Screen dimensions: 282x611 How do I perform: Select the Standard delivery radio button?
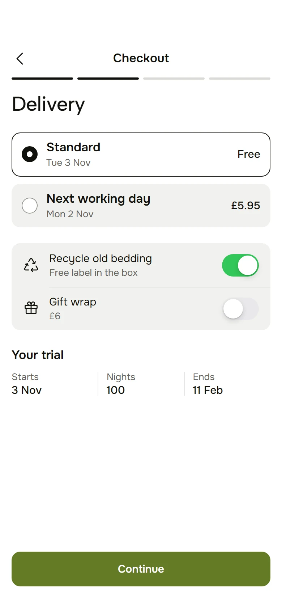point(30,154)
